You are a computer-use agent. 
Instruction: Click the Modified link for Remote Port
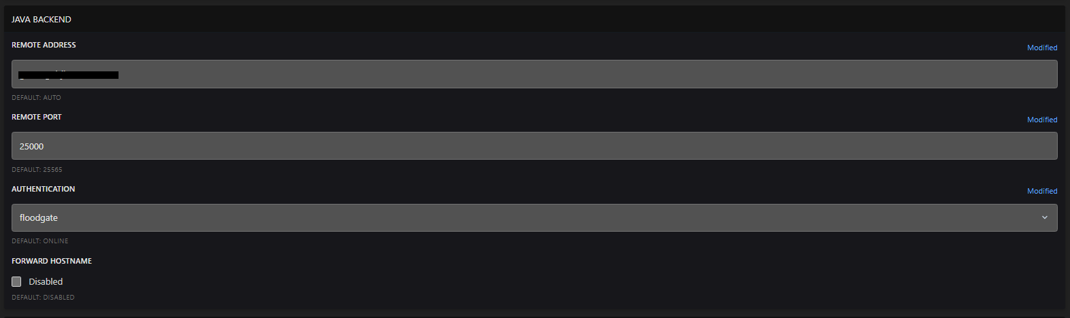click(x=1042, y=120)
